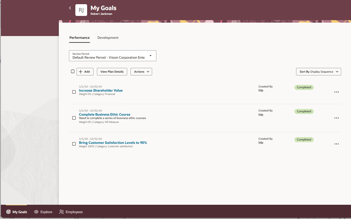
Task: Click the back arrow beside My Goals
Action: coord(70,8)
